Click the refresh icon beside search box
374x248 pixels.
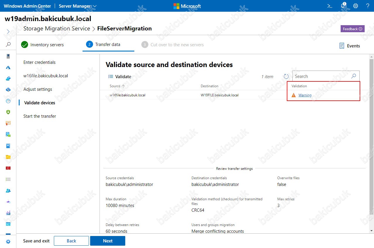(286, 76)
